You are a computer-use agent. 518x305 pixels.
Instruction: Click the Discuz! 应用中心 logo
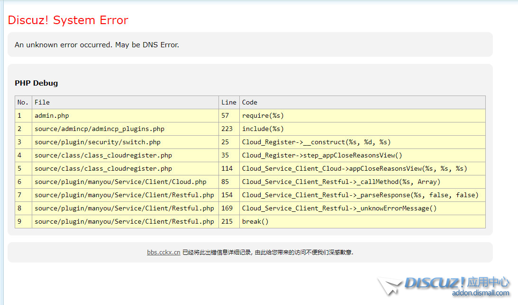(456, 283)
